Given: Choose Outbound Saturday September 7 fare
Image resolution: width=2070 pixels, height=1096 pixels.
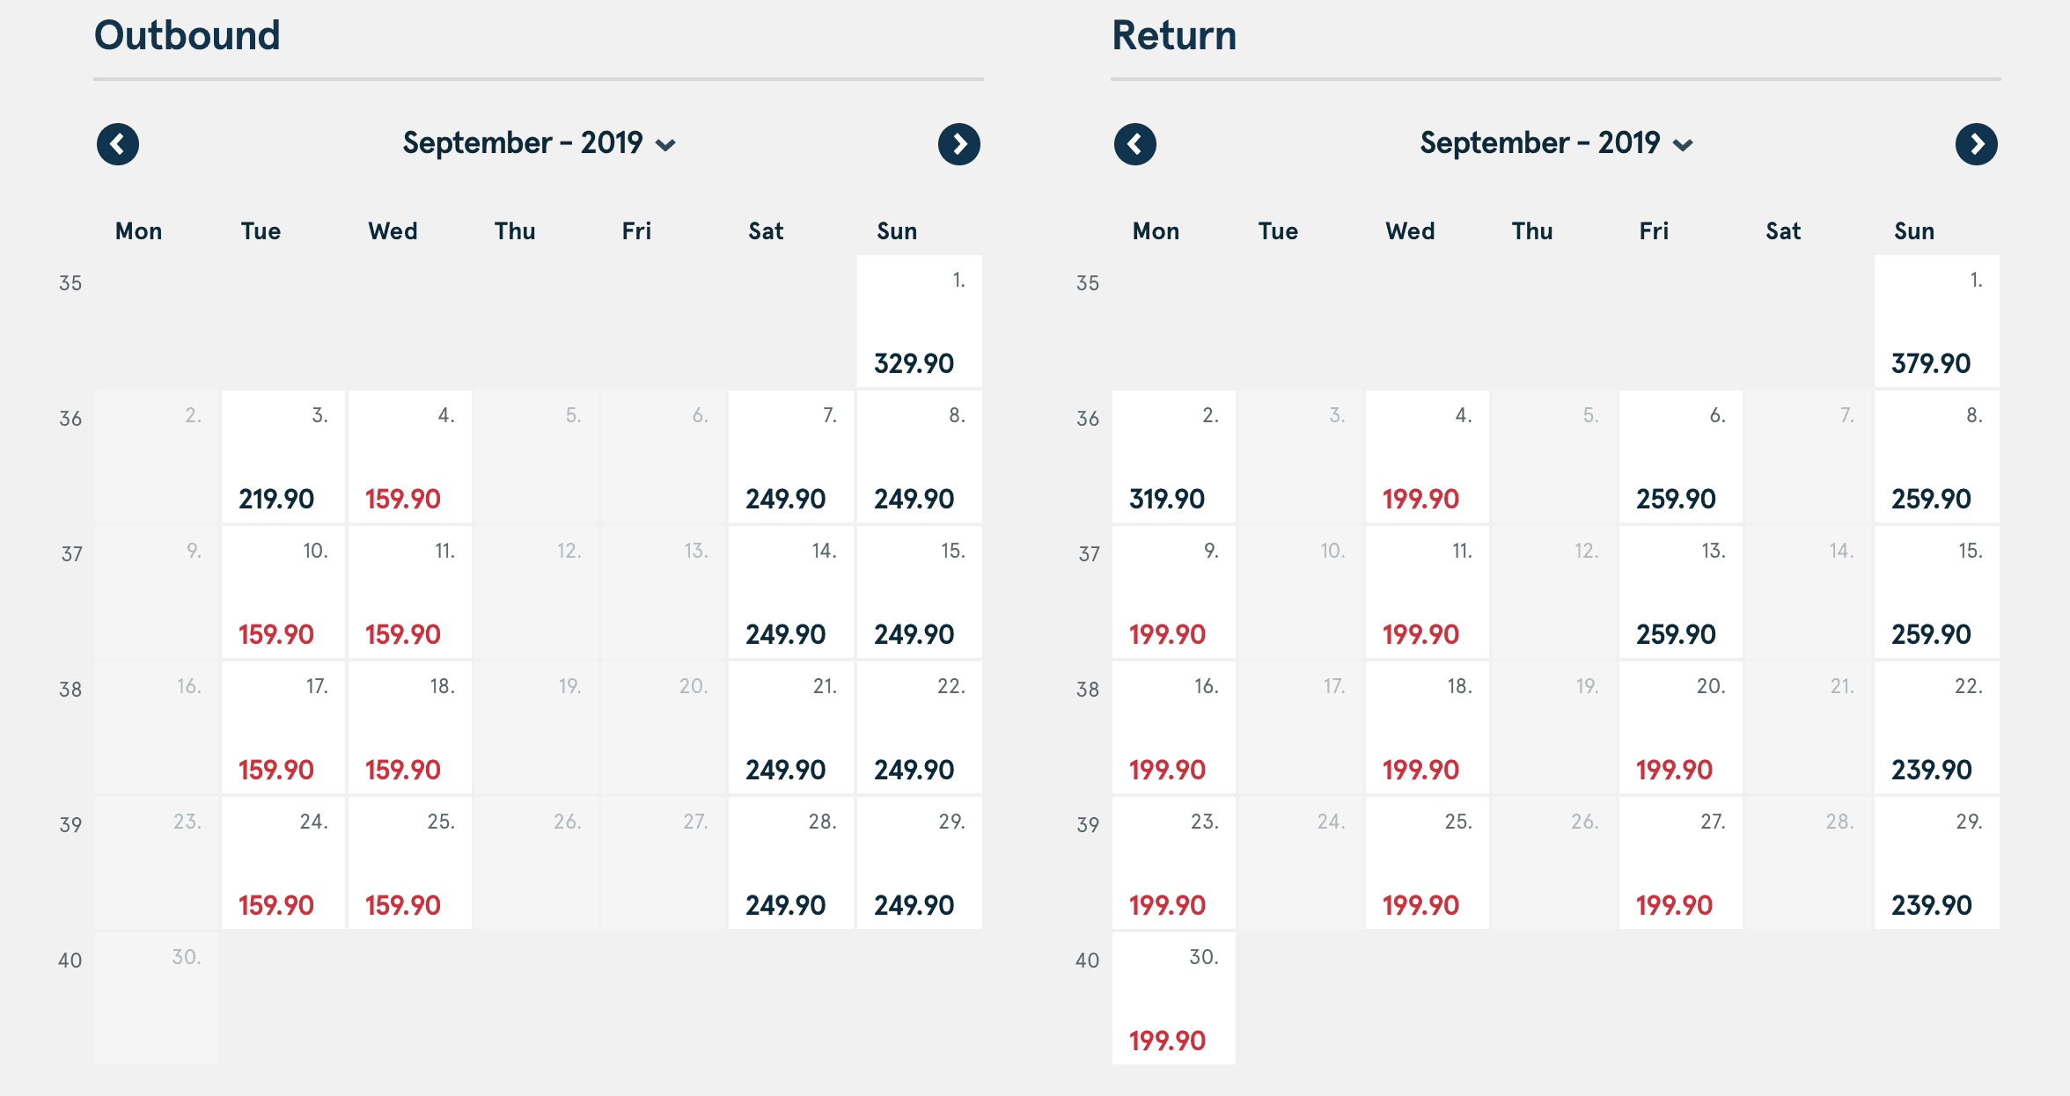Looking at the screenshot, I should point(790,457).
